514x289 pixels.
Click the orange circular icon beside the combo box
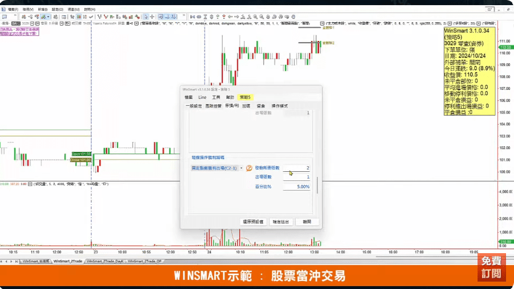tap(249, 168)
